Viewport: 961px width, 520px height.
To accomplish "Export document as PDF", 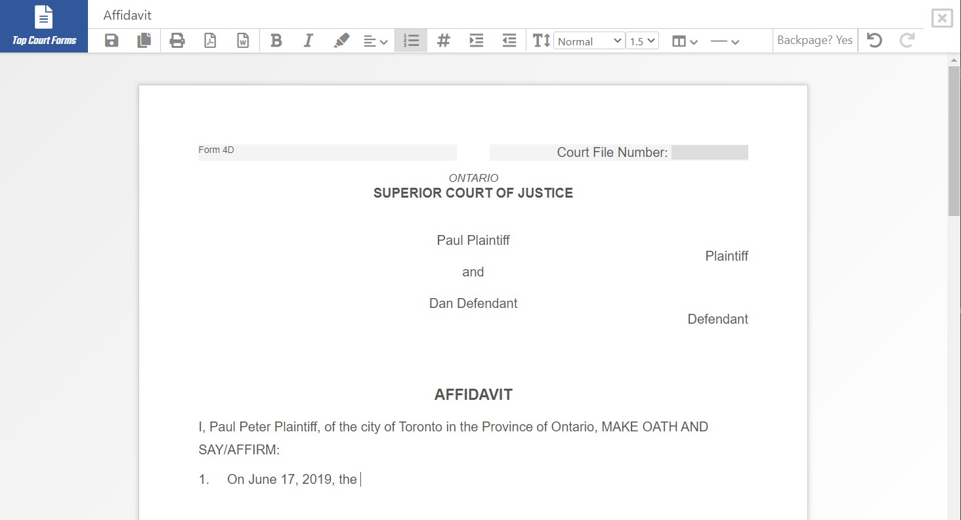I will point(210,41).
